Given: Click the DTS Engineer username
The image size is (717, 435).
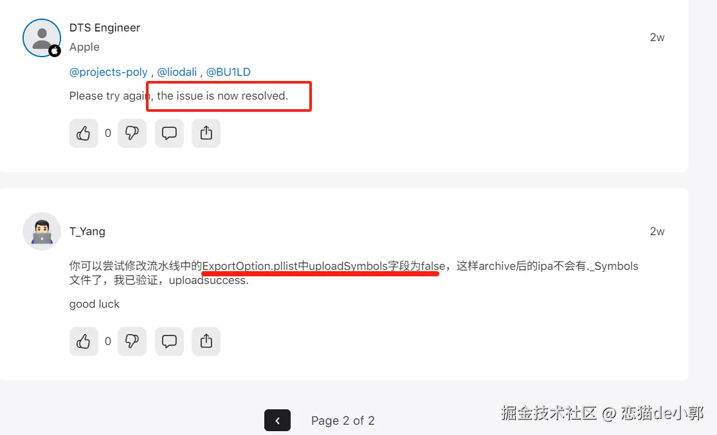Looking at the screenshot, I should [105, 28].
